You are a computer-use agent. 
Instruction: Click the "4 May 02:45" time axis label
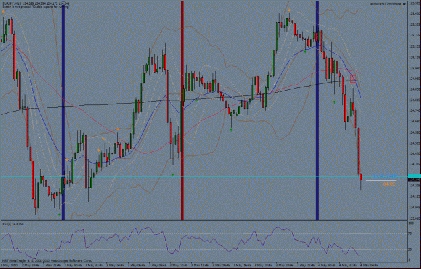[x=347, y=265]
